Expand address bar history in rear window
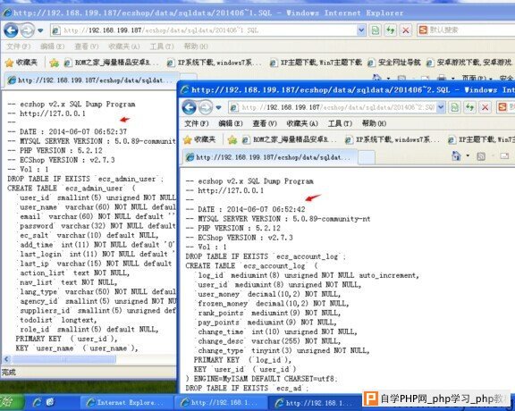 [x=361, y=30]
